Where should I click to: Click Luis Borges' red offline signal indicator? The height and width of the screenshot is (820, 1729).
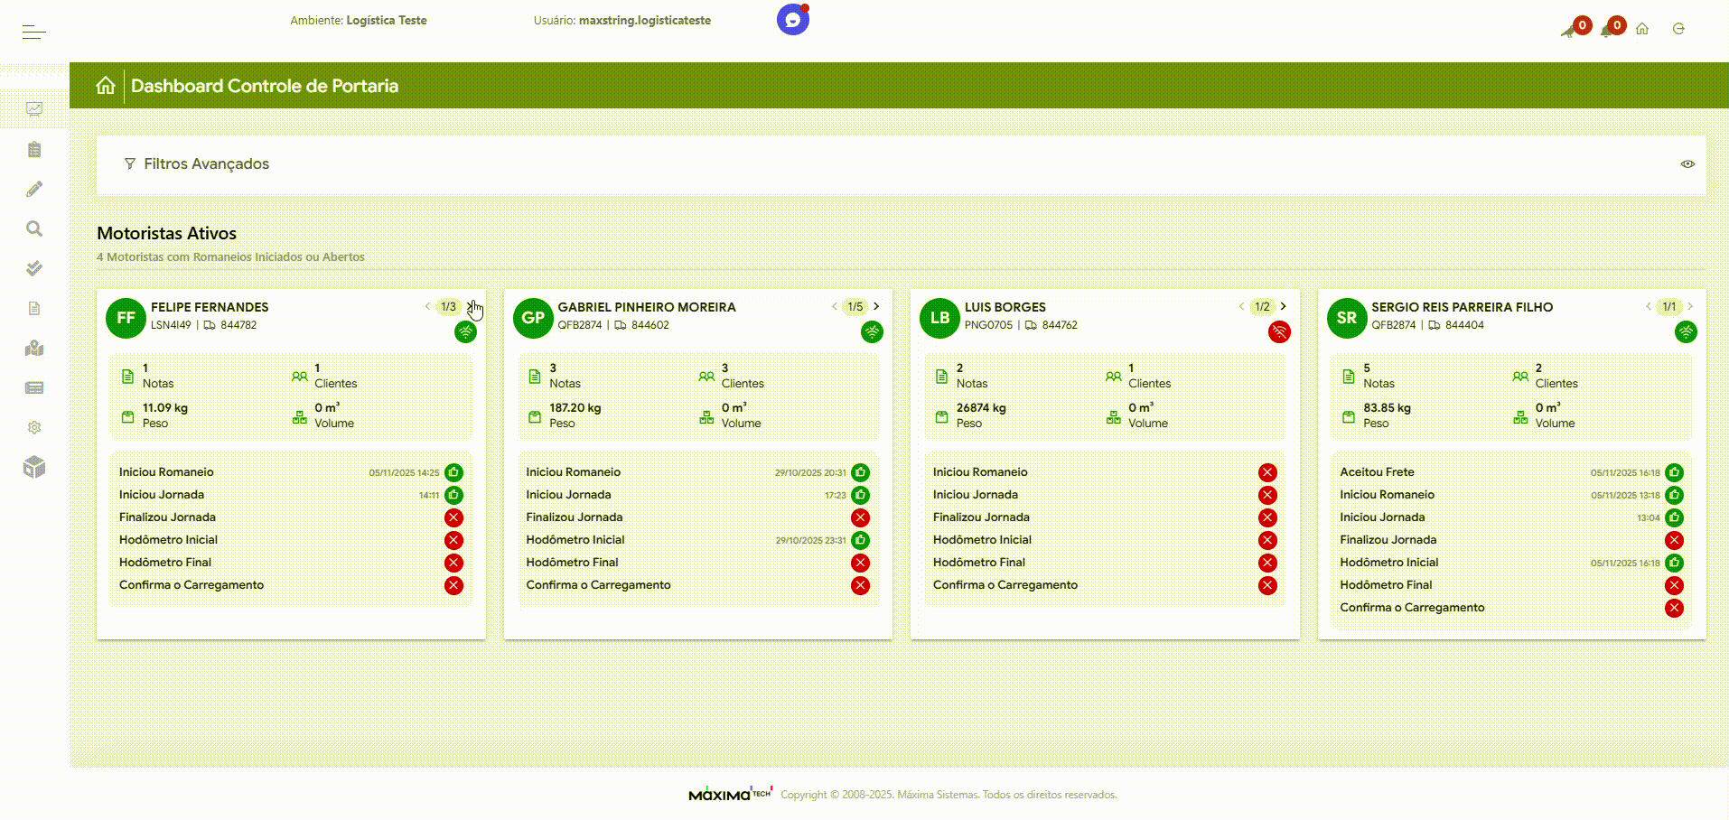click(x=1279, y=332)
